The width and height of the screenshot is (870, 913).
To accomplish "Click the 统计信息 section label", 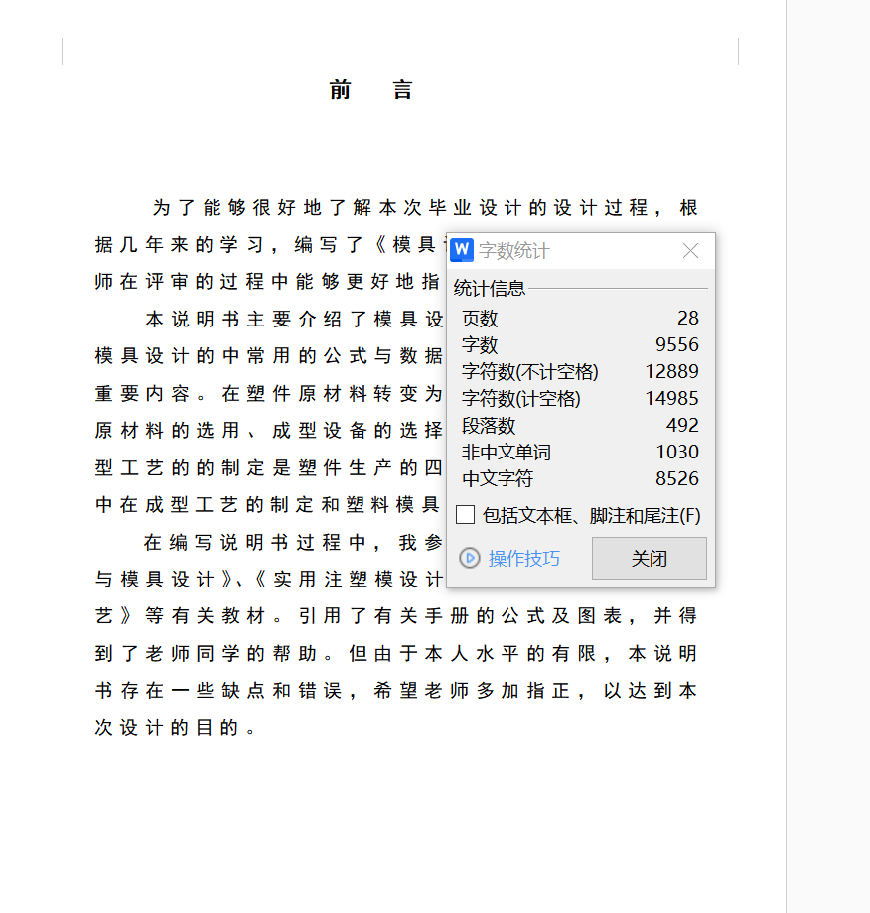I will coord(490,288).
